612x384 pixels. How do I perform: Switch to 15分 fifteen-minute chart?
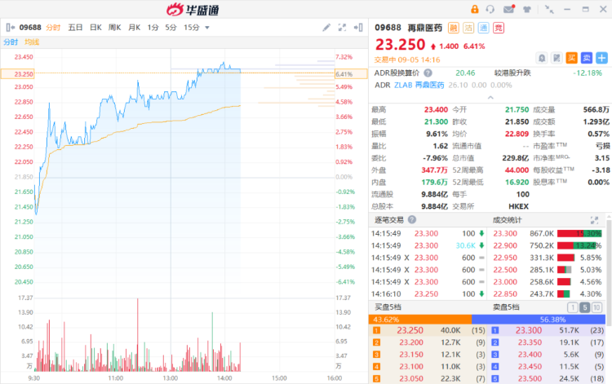click(x=192, y=27)
